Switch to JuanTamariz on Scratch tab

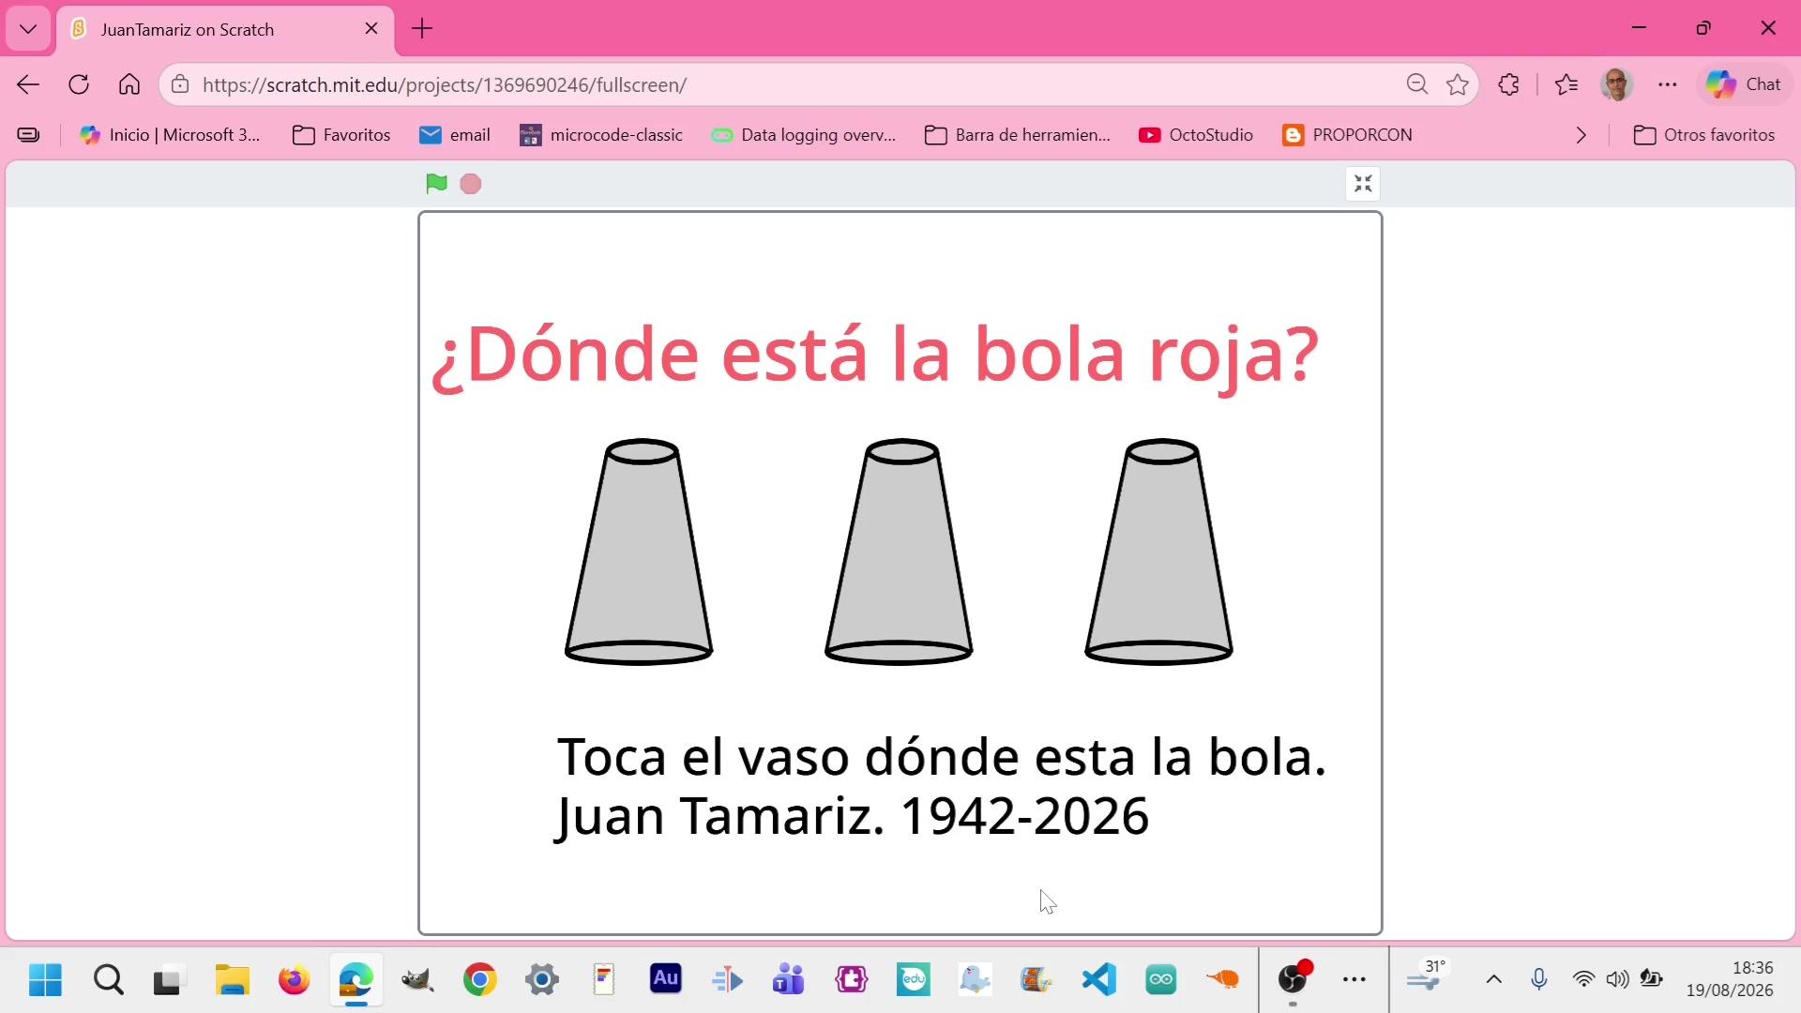click(225, 29)
